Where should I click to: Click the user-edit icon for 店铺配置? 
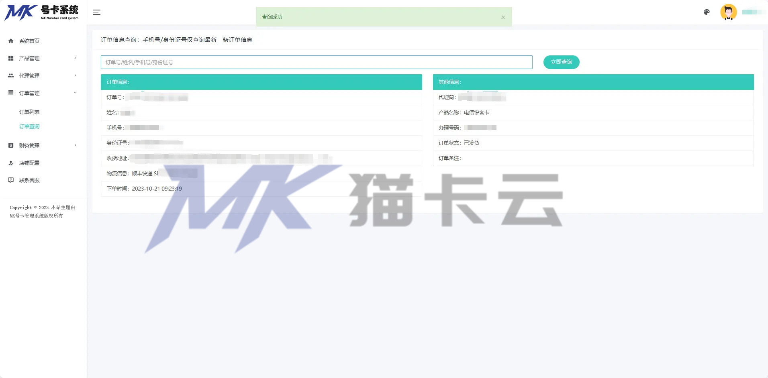coord(11,163)
